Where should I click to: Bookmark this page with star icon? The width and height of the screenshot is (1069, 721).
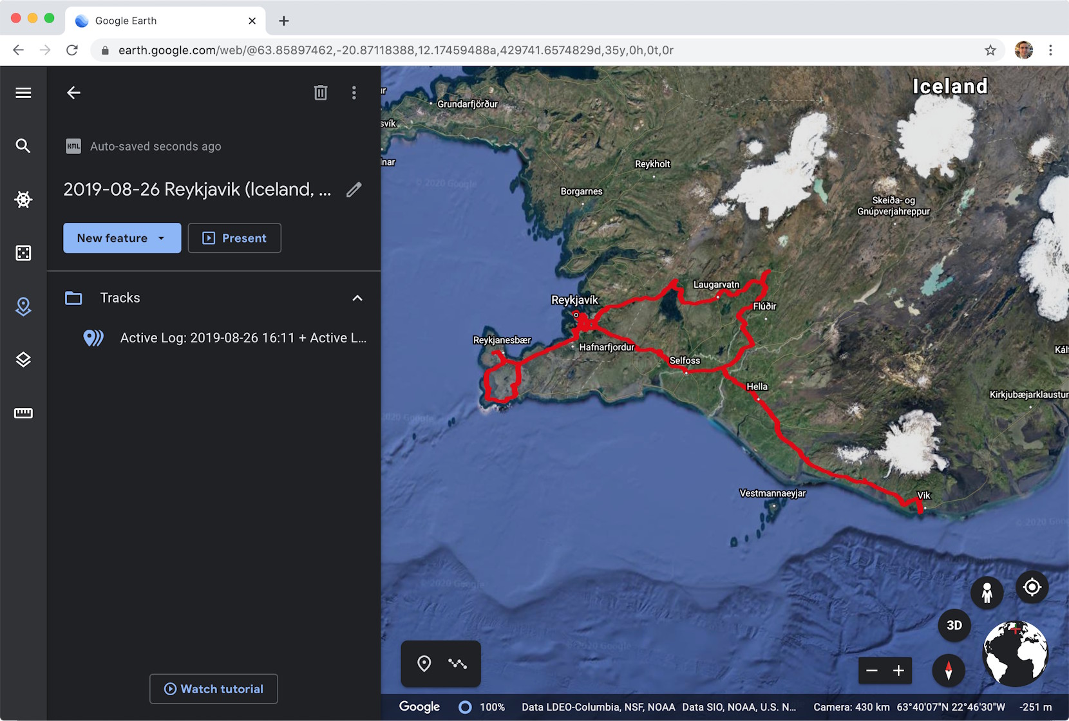(990, 50)
